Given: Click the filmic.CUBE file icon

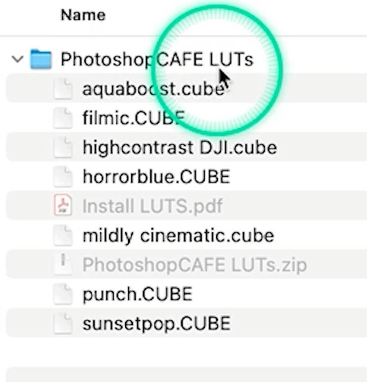Looking at the screenshot, I should (x=63, y=119).
